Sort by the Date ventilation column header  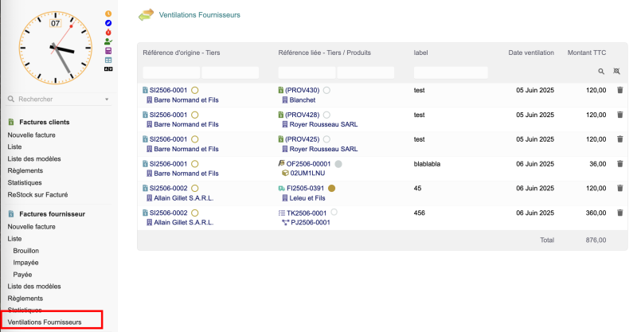[531, 53]
